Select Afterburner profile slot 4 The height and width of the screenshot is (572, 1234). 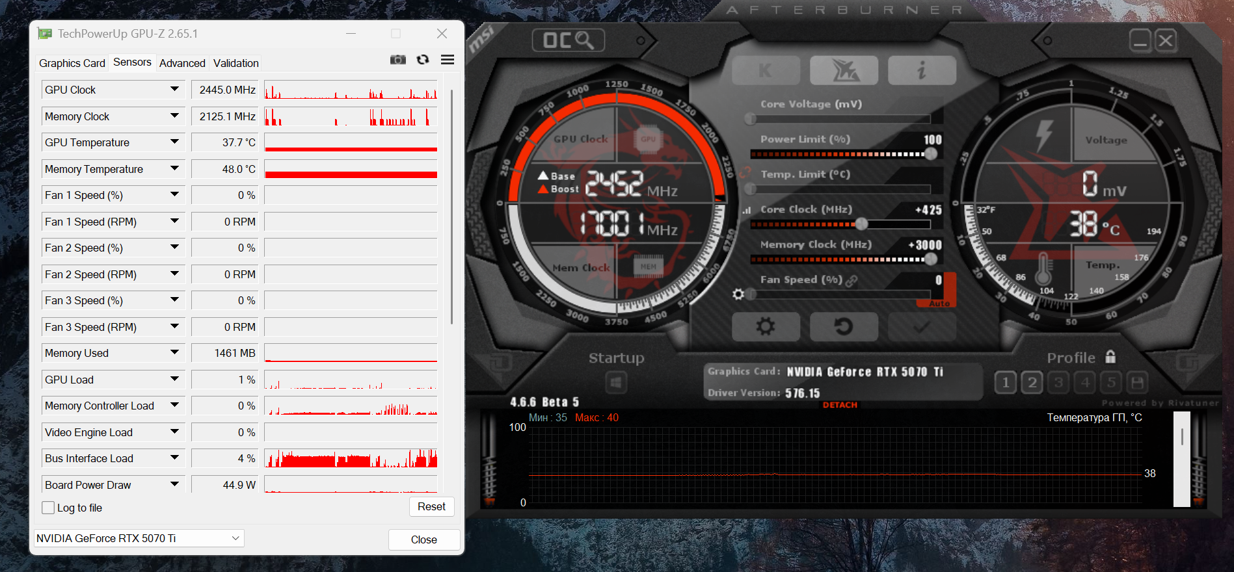(1085, 383)
